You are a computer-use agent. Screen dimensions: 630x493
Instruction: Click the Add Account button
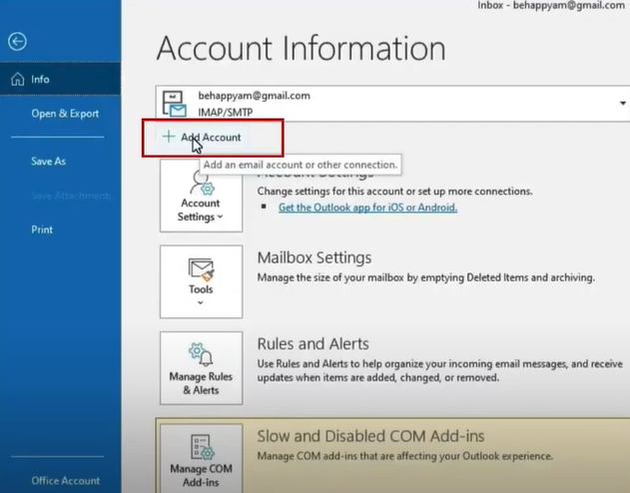click(202, 137)
